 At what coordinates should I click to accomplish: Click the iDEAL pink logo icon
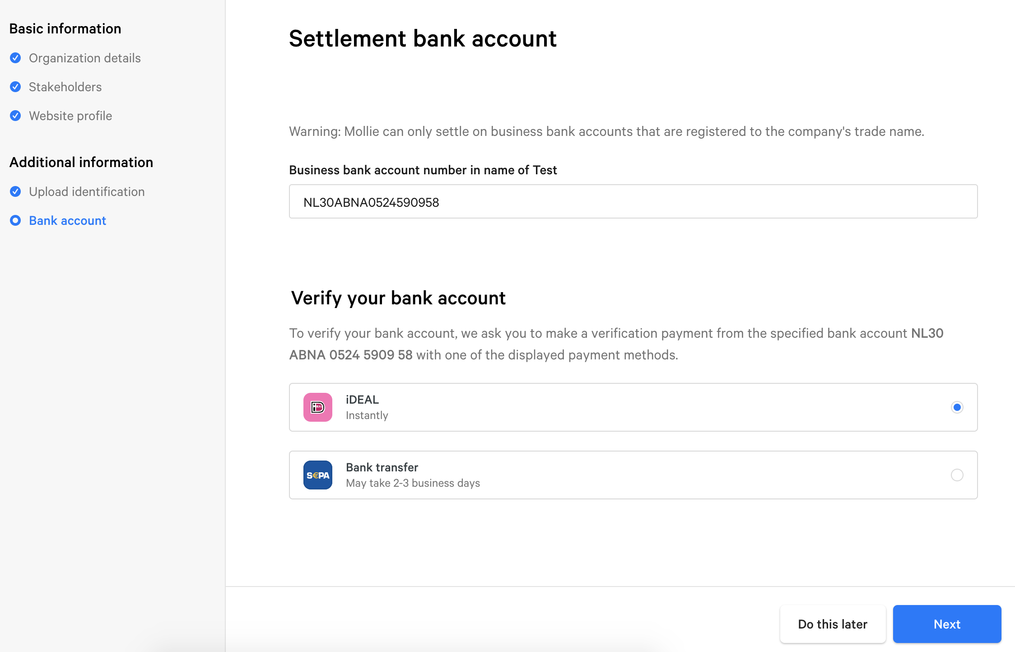tap(317, 407)
